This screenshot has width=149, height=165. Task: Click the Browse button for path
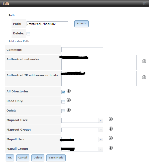82,24
